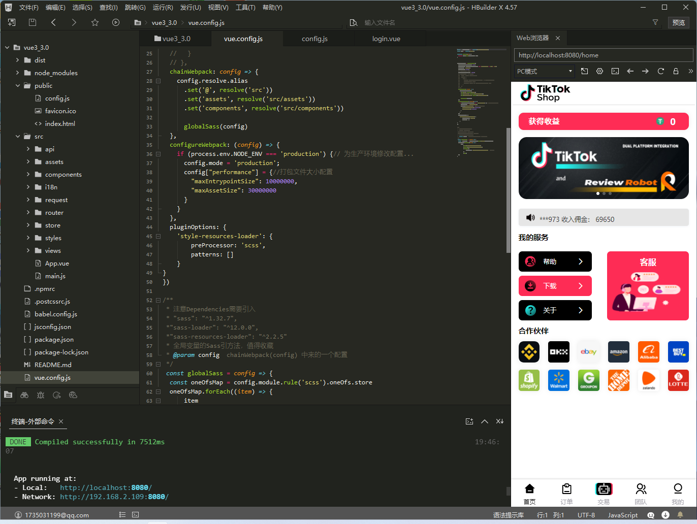Collapse the src folder
This screenshot has width=697, height=524.
[18, 137]
